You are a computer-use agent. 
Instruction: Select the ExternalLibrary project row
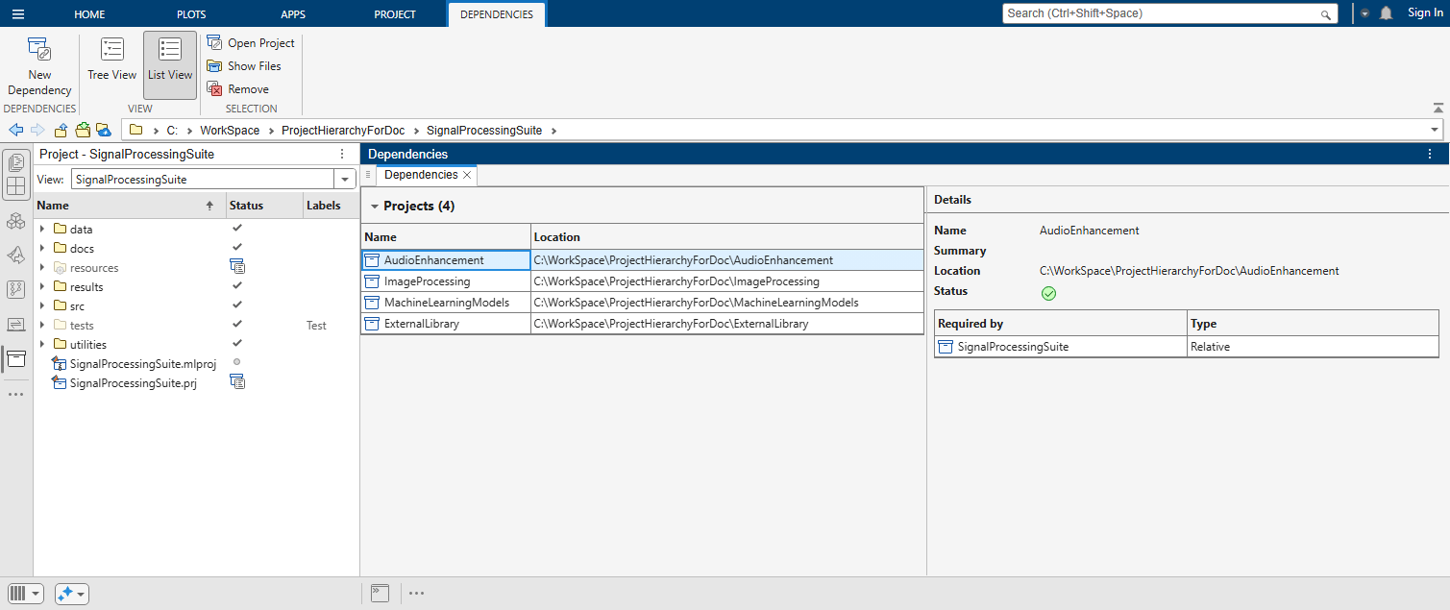pyautogui.click(x=643, y=324)
